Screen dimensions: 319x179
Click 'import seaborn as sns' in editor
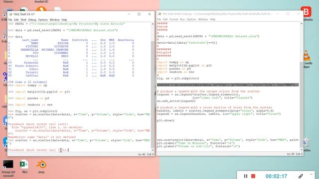[x=175, y=72]
